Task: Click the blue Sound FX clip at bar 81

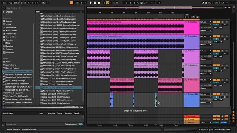Action: (112, 100)
